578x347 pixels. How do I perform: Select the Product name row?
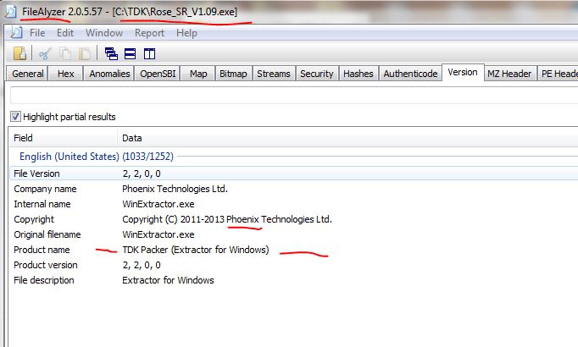294,250
